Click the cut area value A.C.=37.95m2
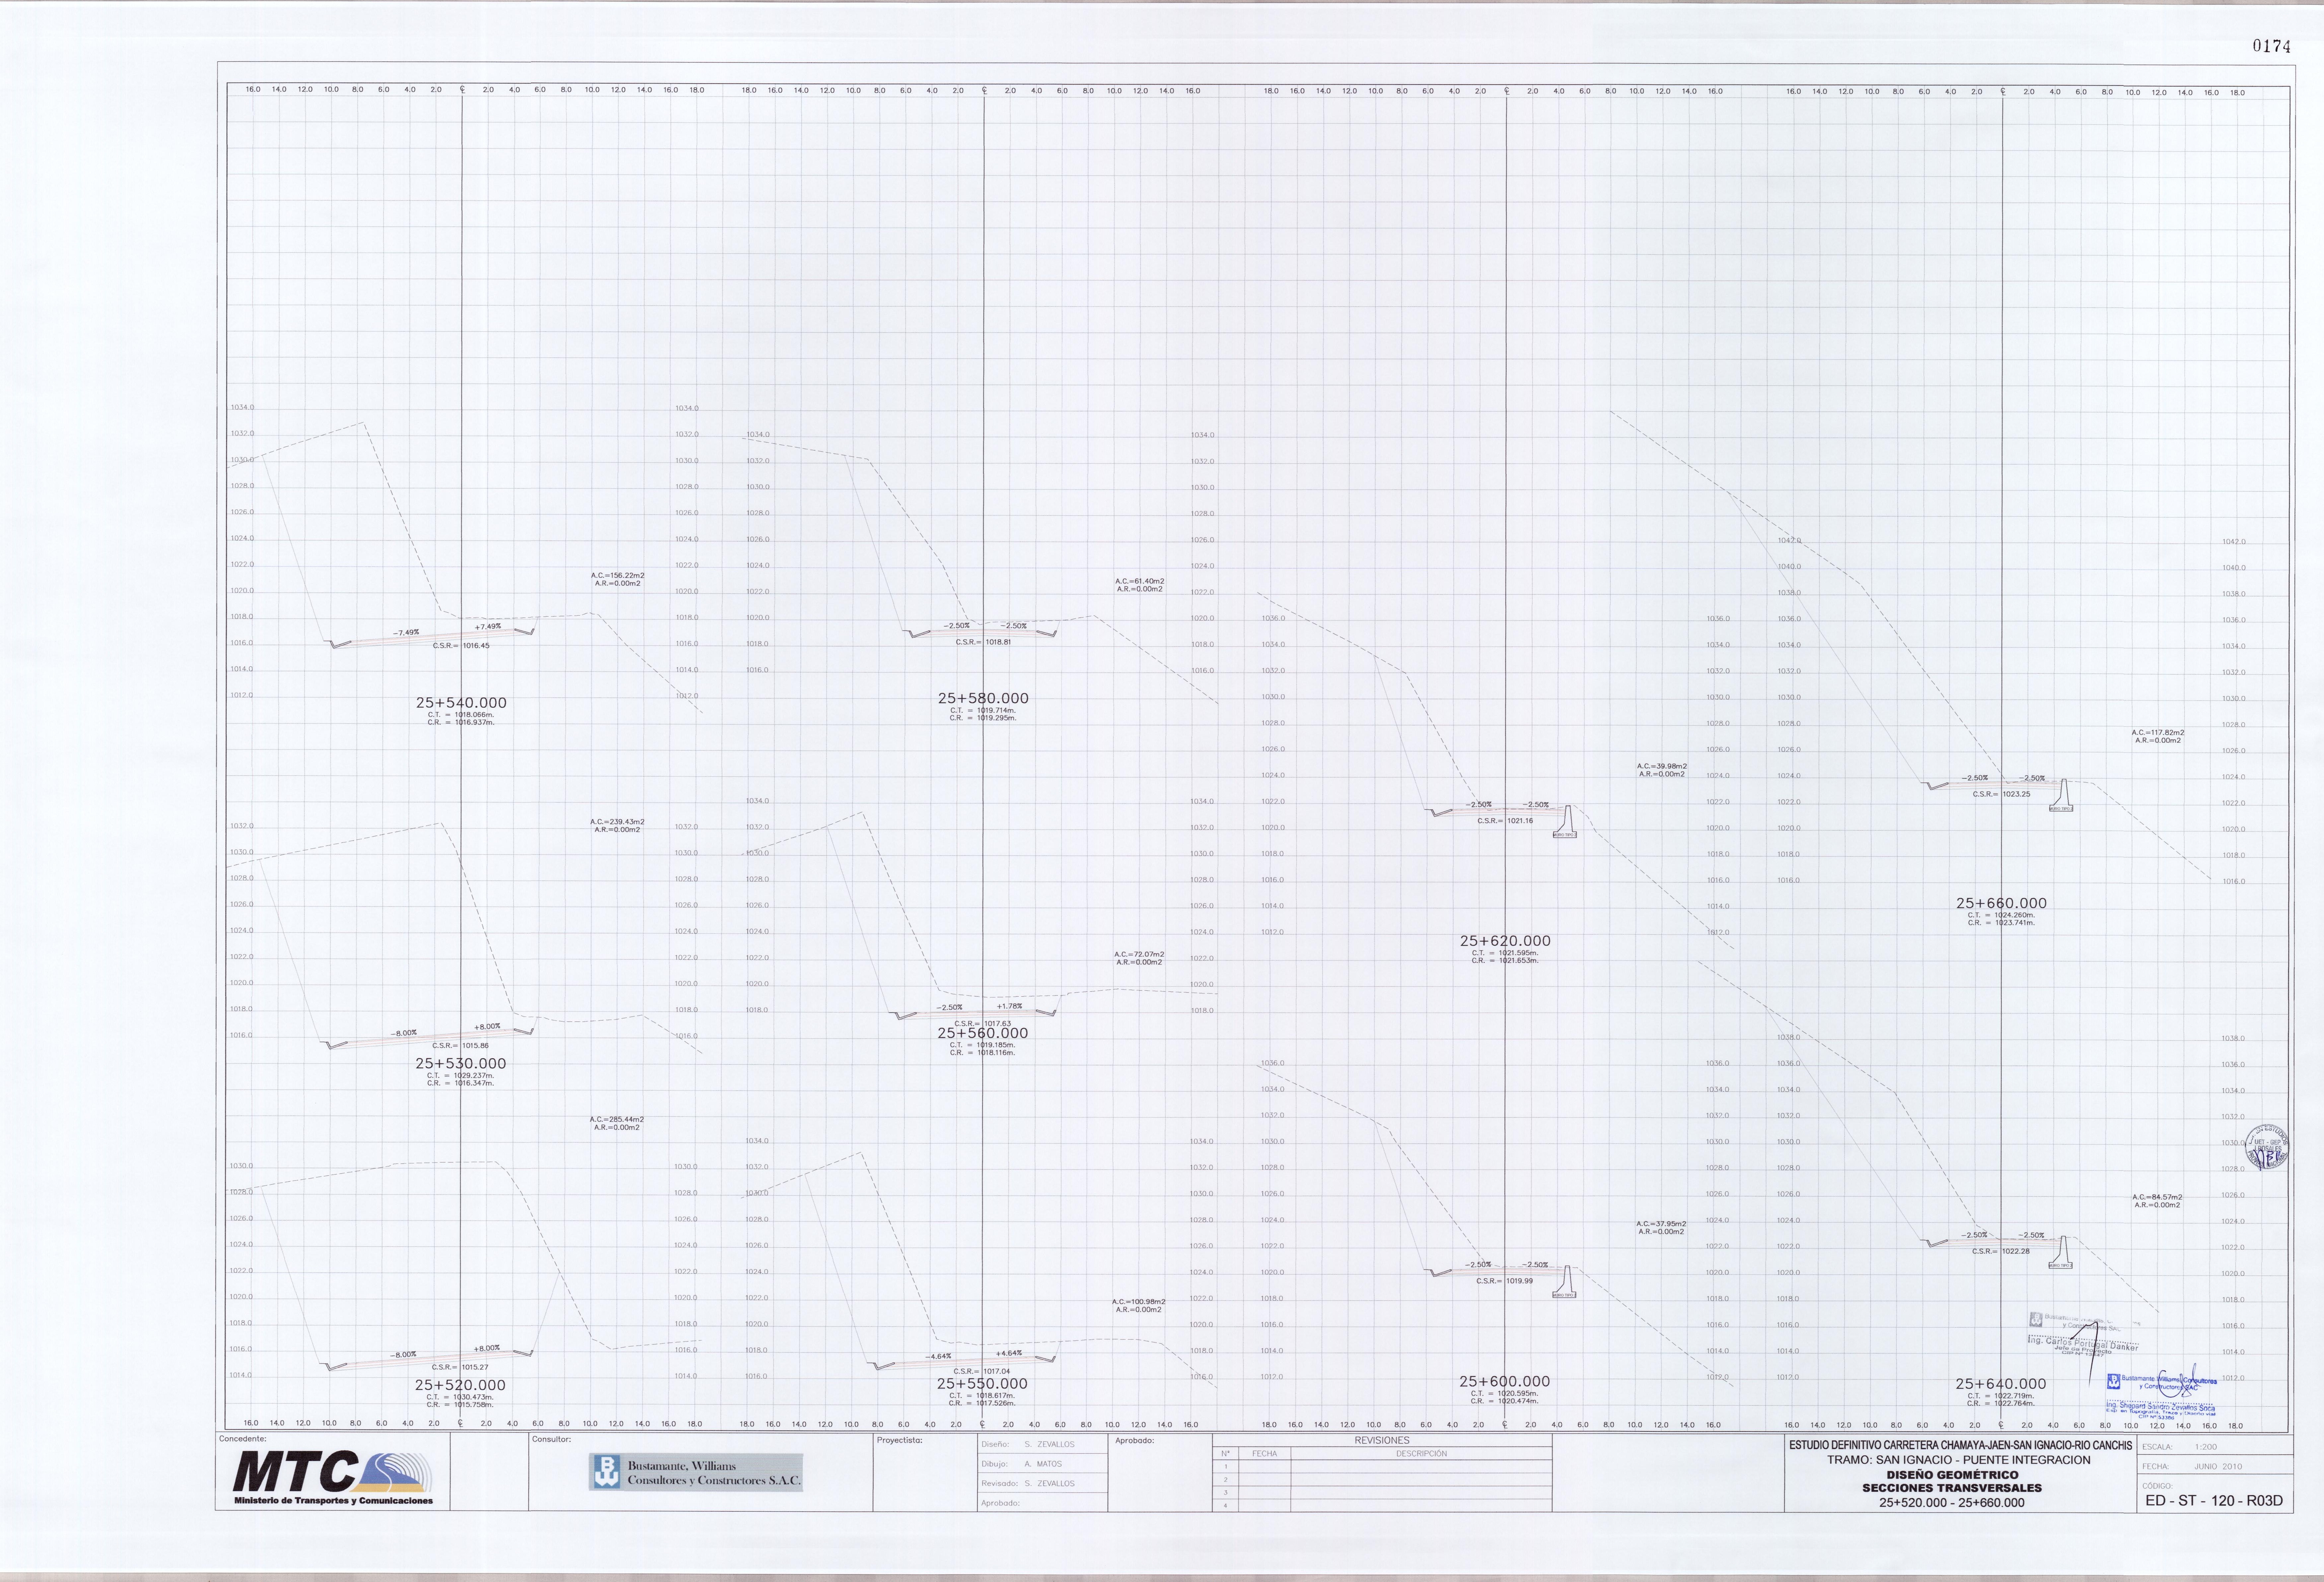 click(x=1661, y=1224)
